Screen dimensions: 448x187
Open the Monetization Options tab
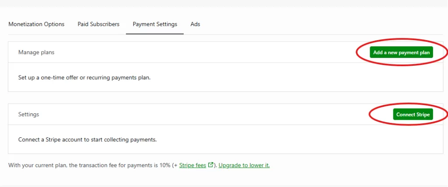point(36,24)
